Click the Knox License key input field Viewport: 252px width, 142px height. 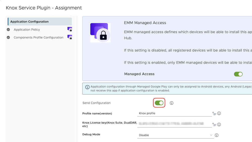click(x=174, y=124)
